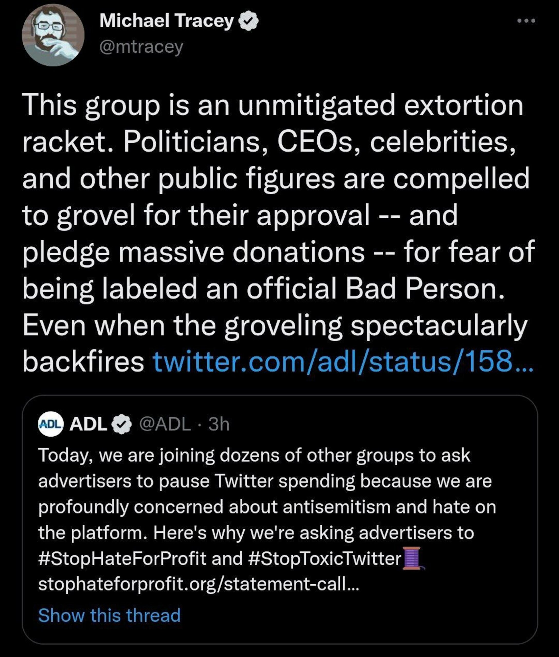Click the ADL logo avatar

click(x=51, y=424)
